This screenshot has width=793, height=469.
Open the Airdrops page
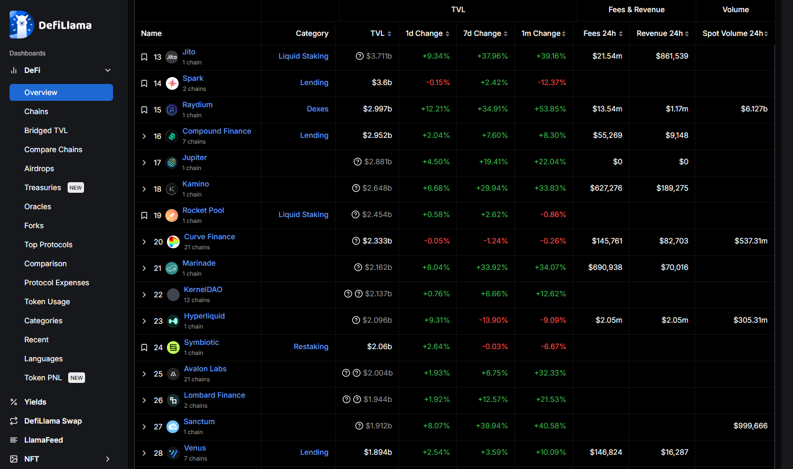tap(39, 168)
